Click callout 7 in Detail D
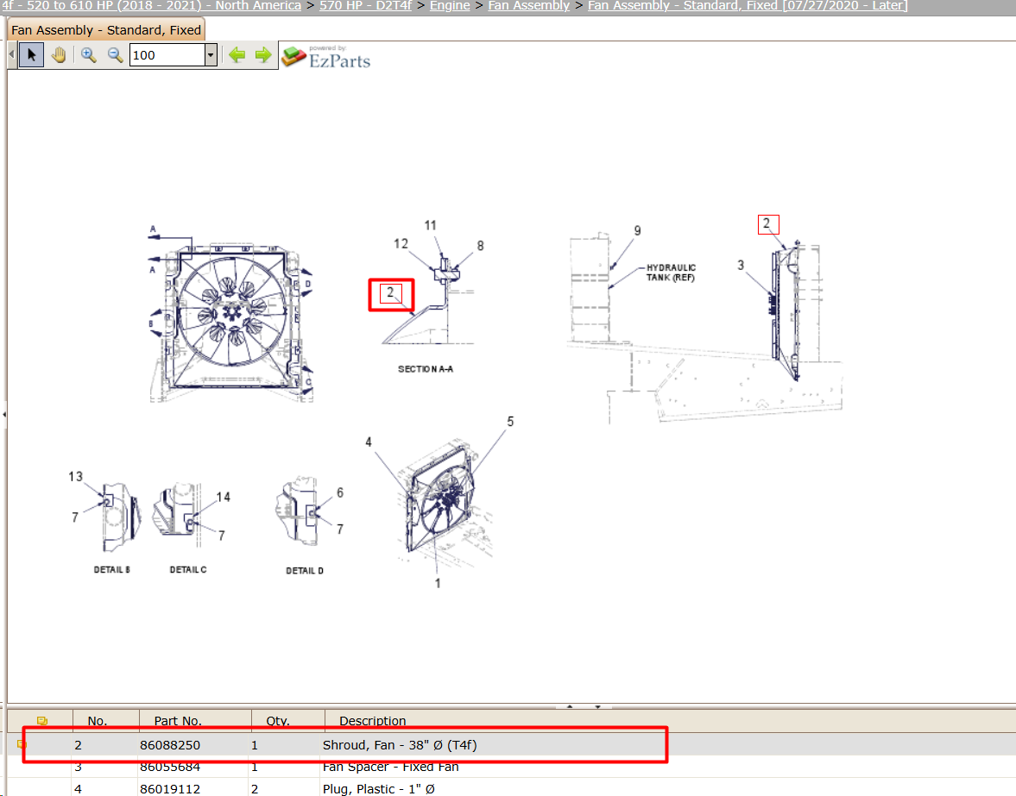Viewport: 1016px width, 796px height. 340,530
